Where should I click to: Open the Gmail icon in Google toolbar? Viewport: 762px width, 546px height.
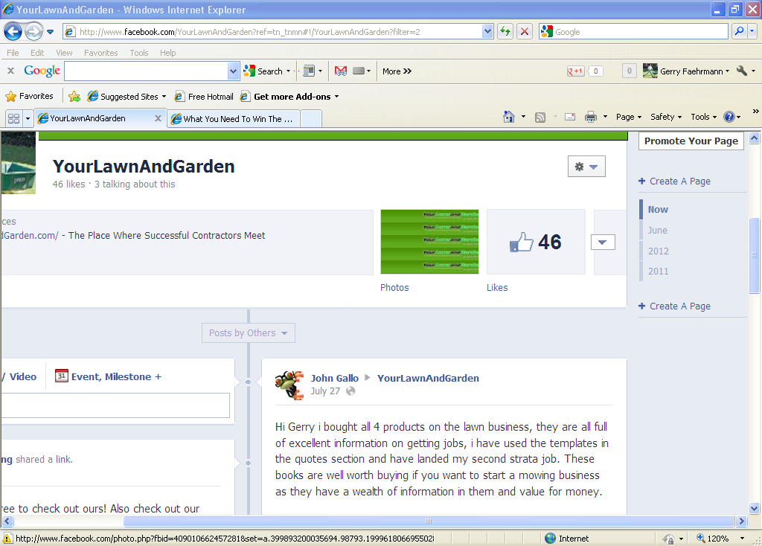(x=341, y=71)
